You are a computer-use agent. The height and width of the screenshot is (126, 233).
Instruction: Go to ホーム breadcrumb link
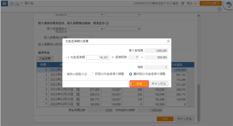[15, 3]
